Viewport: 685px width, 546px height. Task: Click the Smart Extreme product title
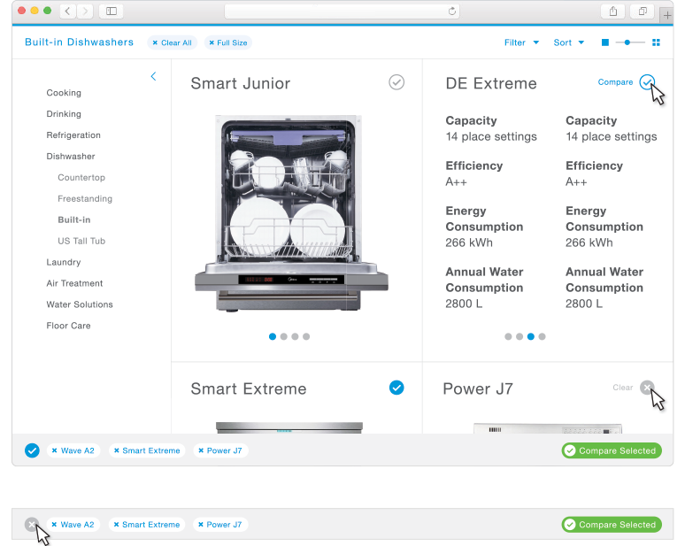[249, 388]
